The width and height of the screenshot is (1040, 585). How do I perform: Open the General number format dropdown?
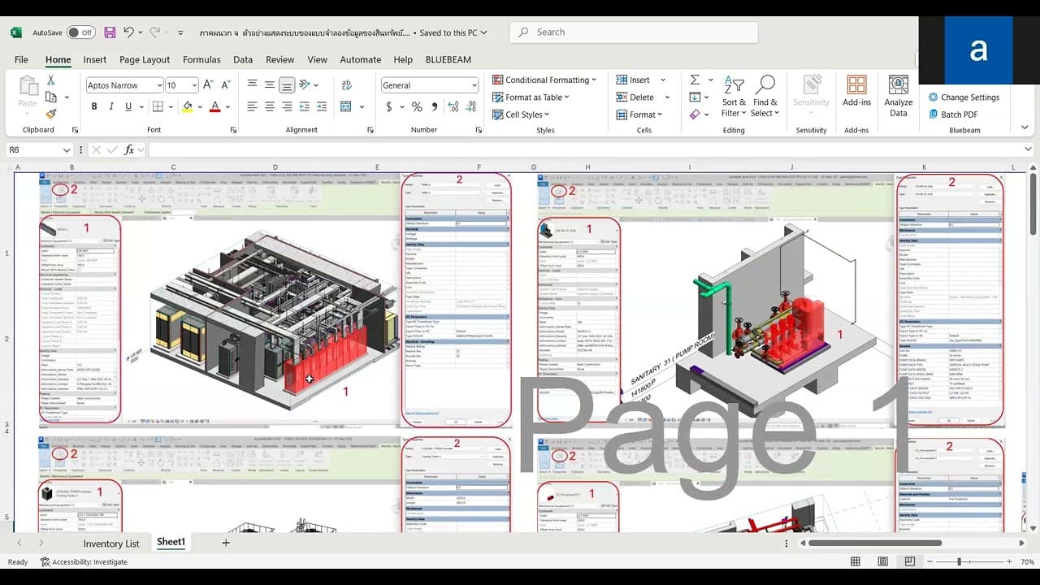(474, 85)
